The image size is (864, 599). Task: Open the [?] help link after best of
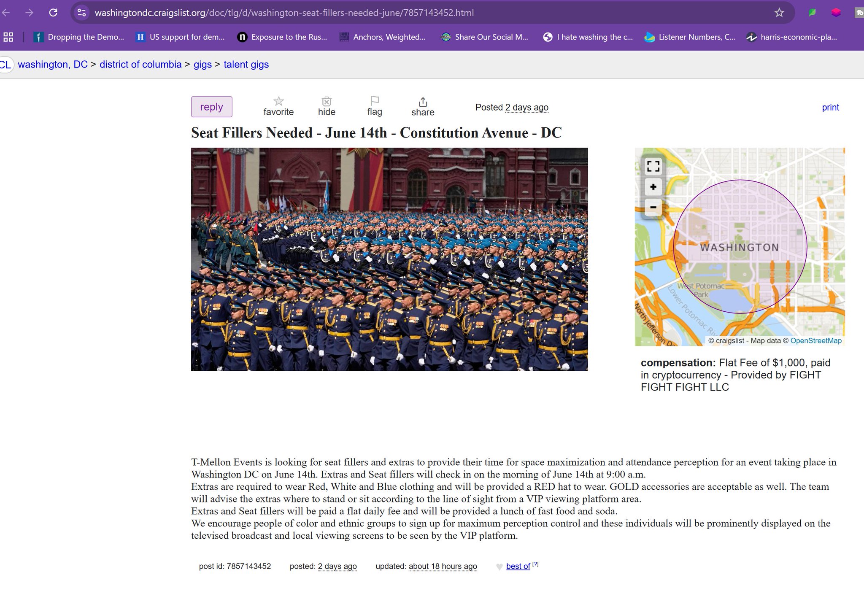click(x=535, y=564)
